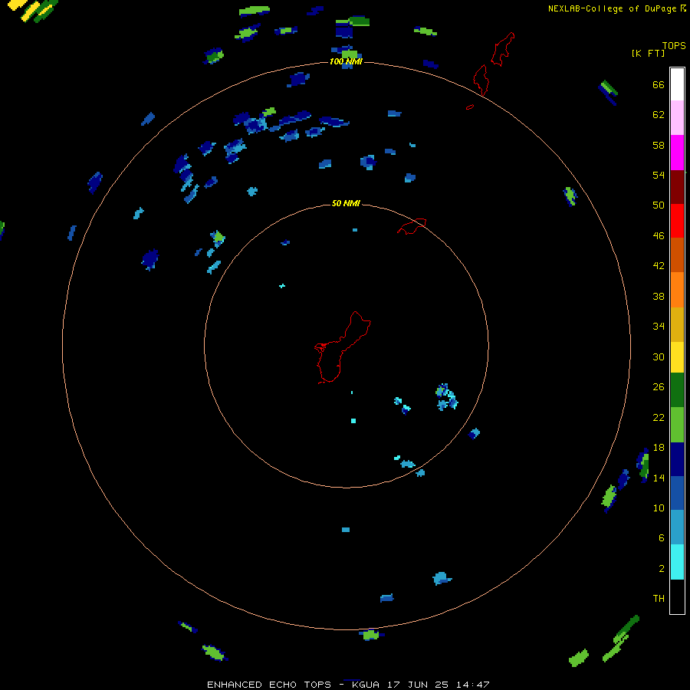Click the "58" legend value
The height and width of the screenshot is (690, 690).
[x=659, y=145]
